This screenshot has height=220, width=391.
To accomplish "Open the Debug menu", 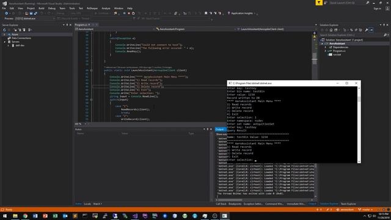I will (x=51, y=8).
